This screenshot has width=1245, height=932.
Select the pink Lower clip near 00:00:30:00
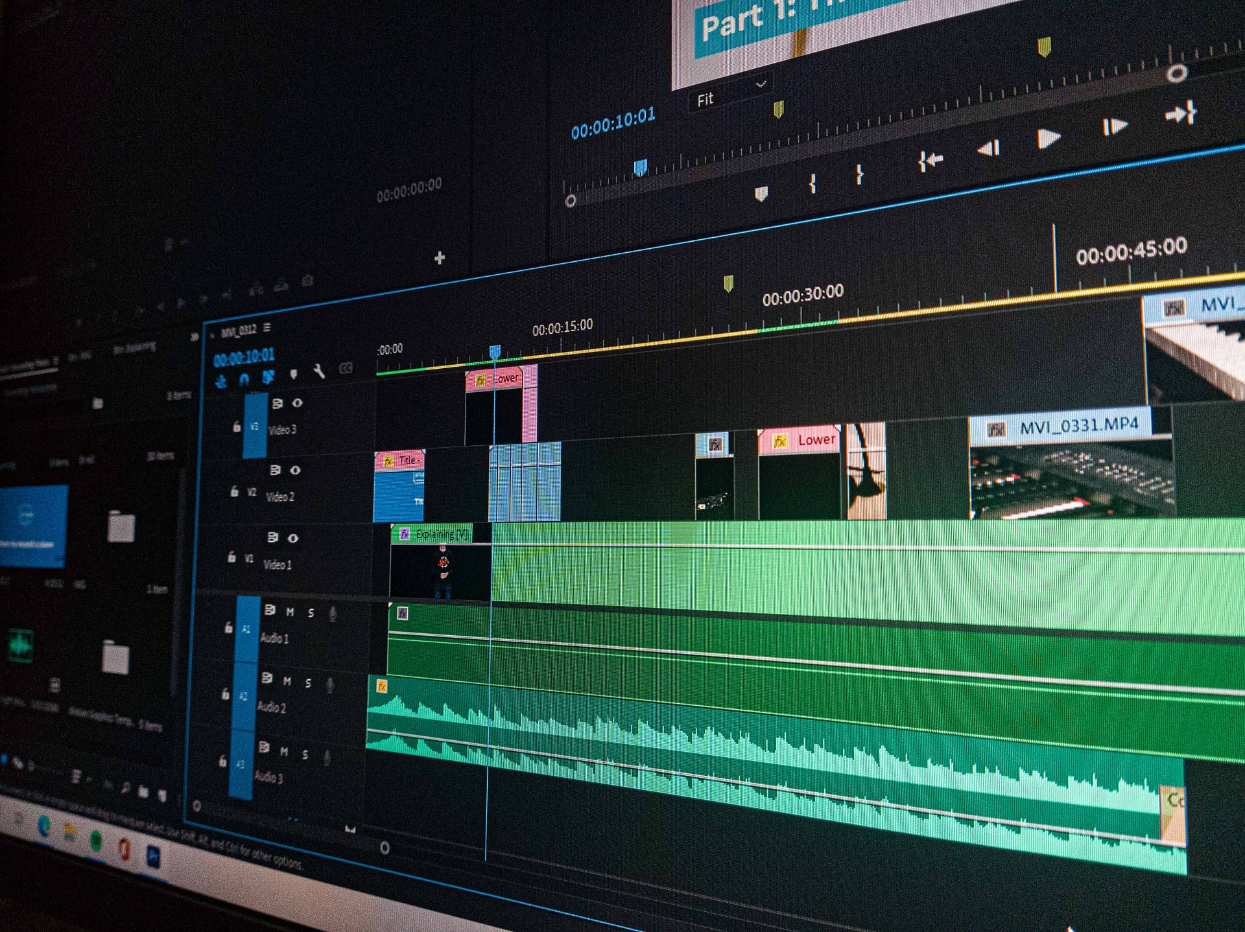click(x=800, y=473)
